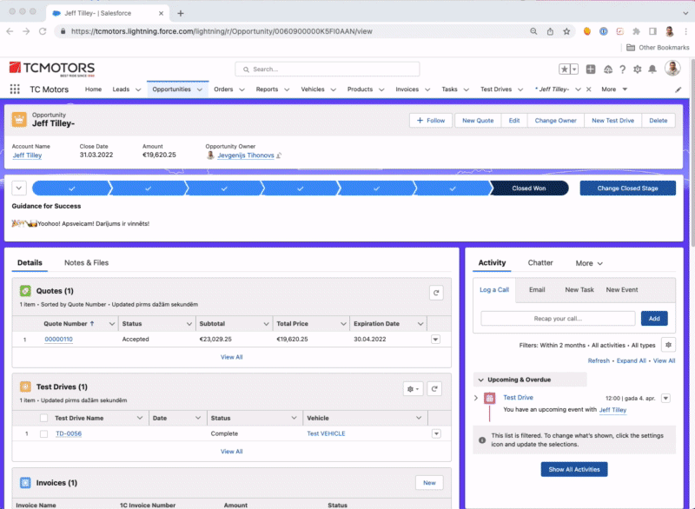The image size is (695, 509).
Task: Open the App Launcher grid icon
Action: (15, 89)
